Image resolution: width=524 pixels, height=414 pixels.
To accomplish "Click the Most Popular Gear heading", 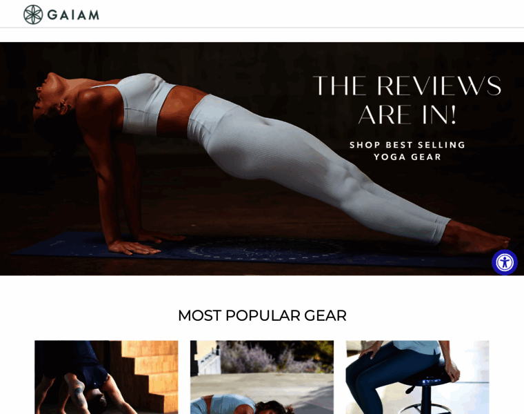I will click(x=262, y=315).
